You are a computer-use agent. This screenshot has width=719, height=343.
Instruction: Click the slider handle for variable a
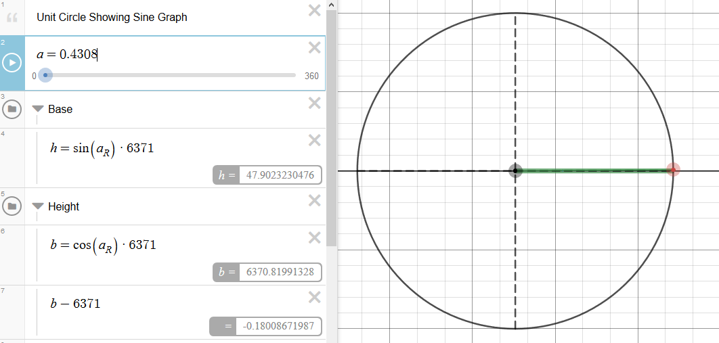click(x=45, y=75)
